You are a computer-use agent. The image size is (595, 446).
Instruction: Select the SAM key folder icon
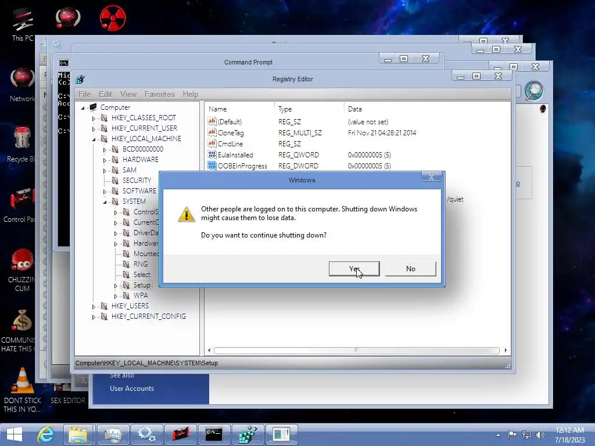tap(115, 170)
